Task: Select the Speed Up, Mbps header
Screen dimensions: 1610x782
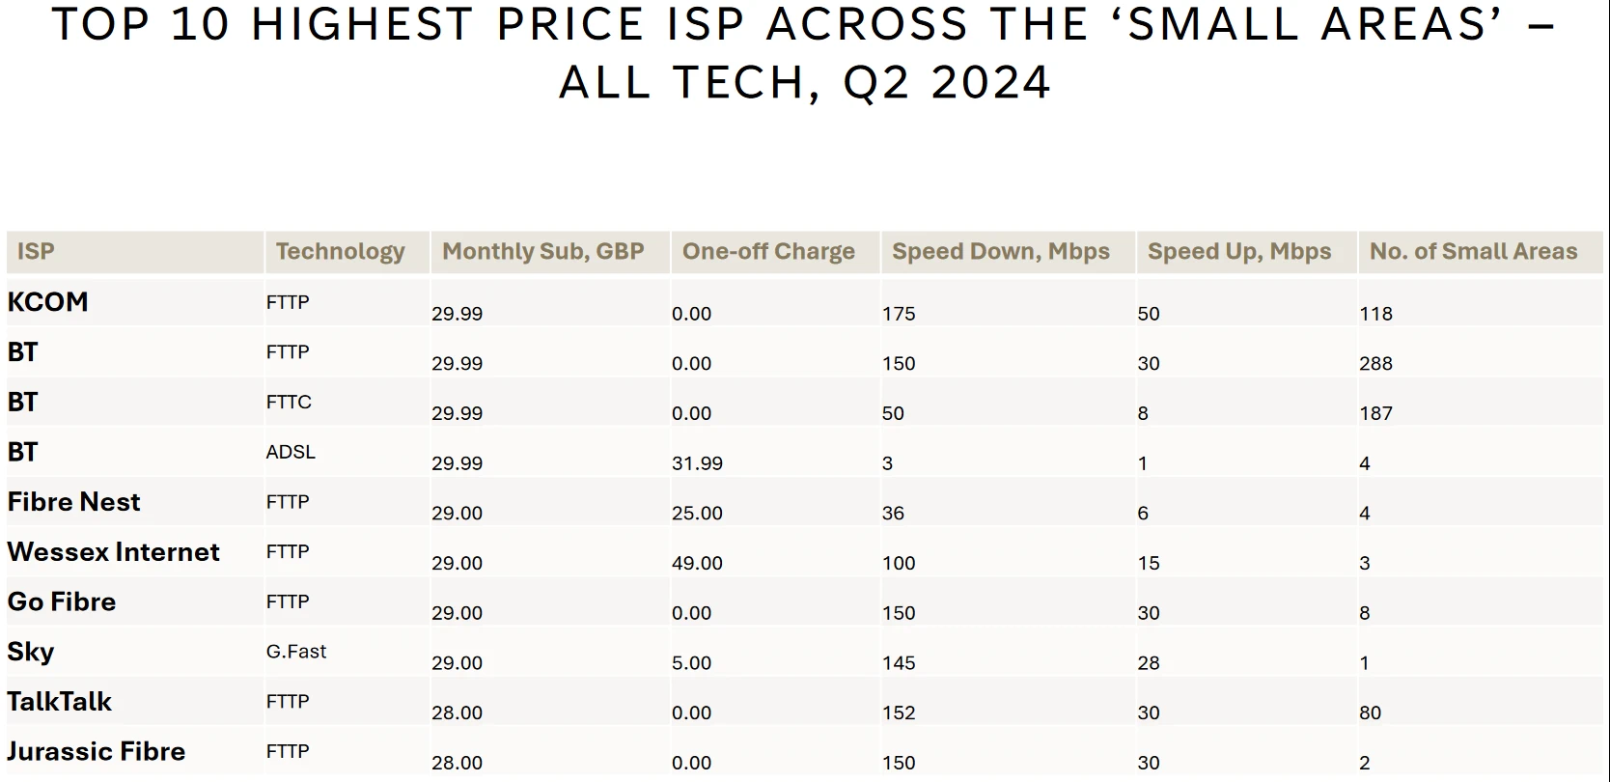Action: click(x=1238, y=252)
